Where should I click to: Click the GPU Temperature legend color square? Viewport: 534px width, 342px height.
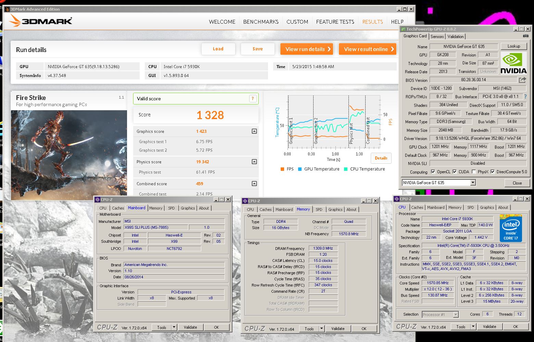(x=300, y=169)
